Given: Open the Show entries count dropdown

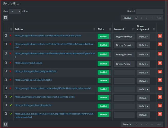Looking at the screenshot, I should [15, 11].
